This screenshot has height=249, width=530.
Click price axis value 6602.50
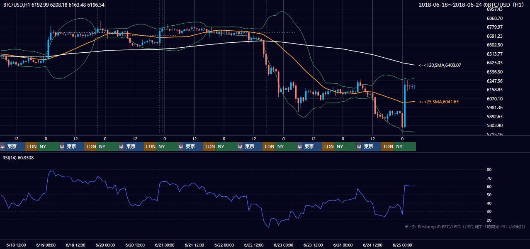click(495, 45)
